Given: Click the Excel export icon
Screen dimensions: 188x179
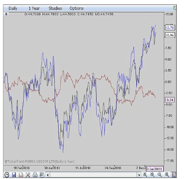Looking at the screenshot, I should 42,175.
